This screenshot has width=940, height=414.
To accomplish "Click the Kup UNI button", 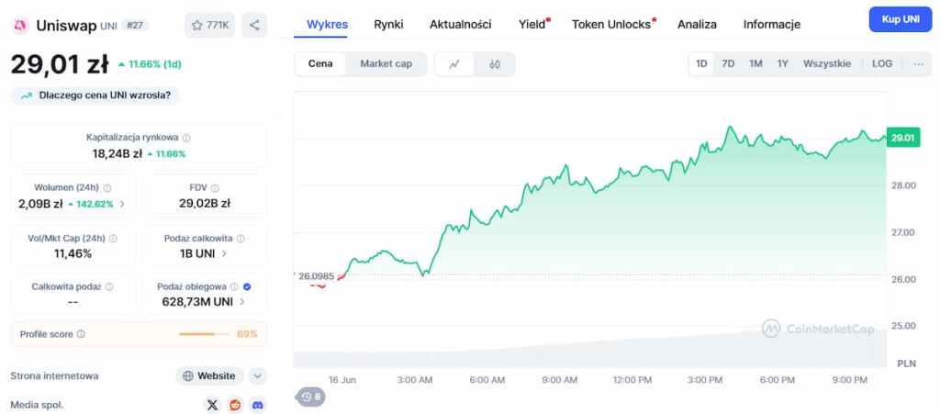I will (x=901, y=19).
